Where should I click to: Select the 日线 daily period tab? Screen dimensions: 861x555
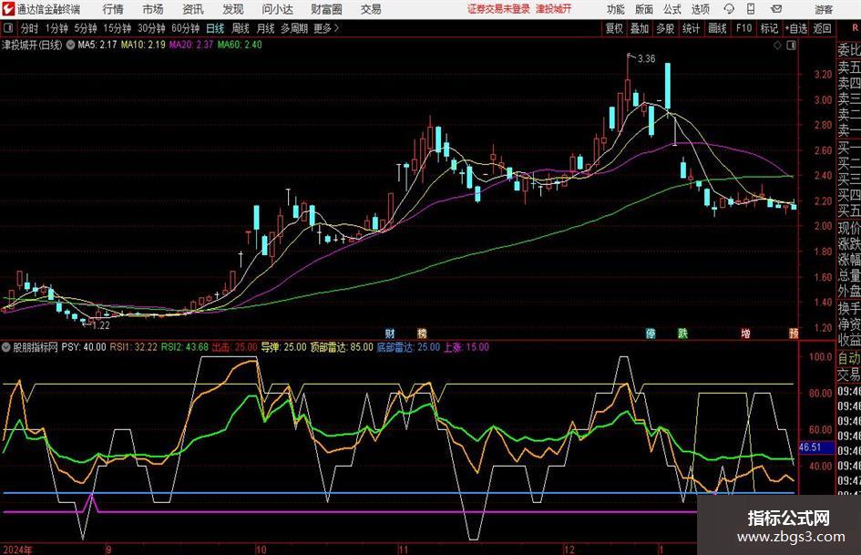(215, 28)
